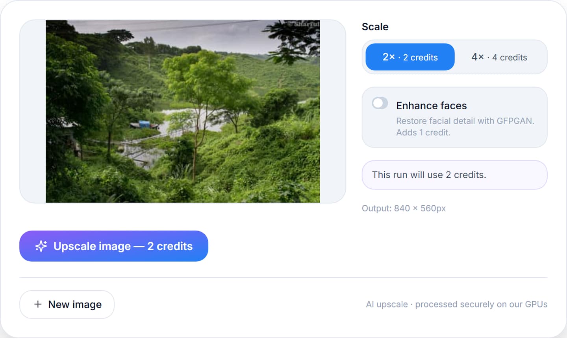The width and height of the screenshot is (567, 339).
Task: Select the 4× · 4 credits scale option
Action: click(x=499, y=57)
